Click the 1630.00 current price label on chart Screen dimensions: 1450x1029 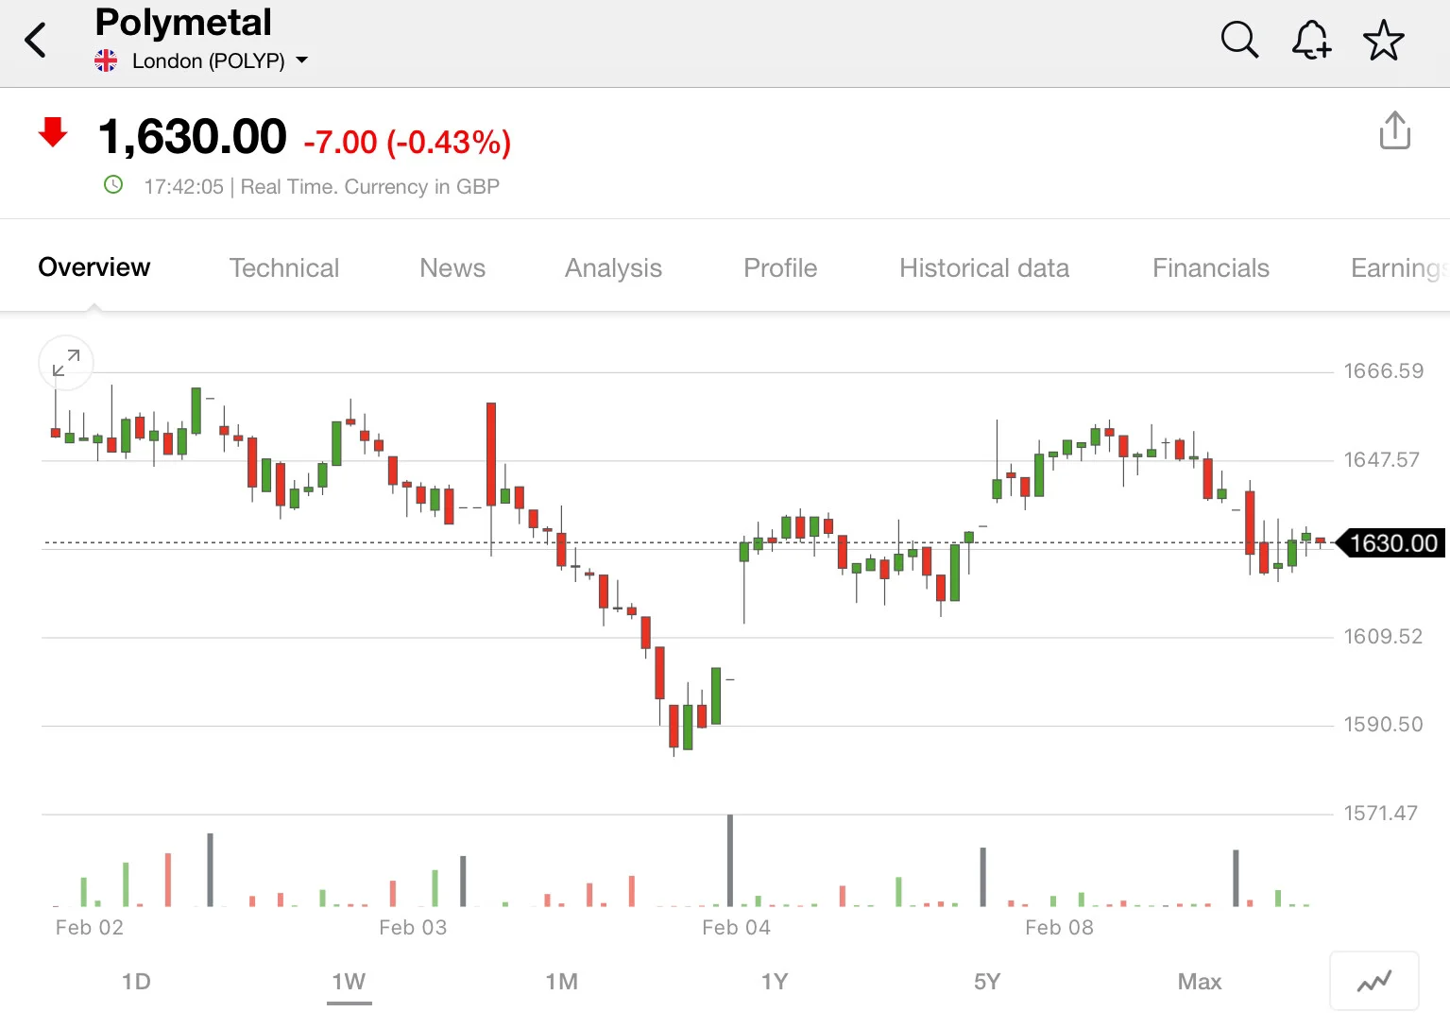click(x=1391, y=543)
